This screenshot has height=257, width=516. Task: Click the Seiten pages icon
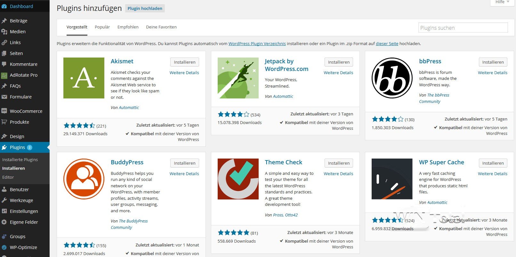pos(4,53)
